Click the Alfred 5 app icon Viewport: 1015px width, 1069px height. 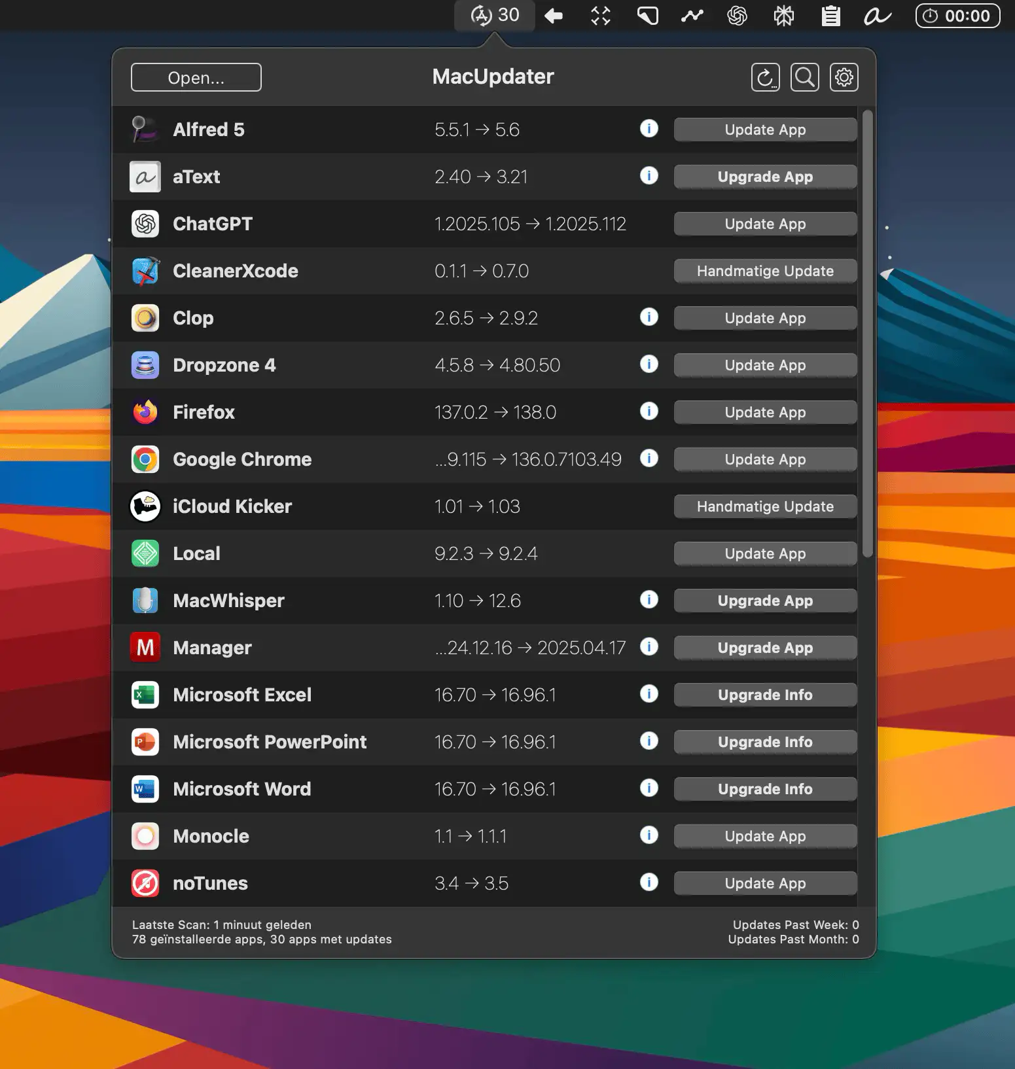pyautogui.click(x=145, y=130)
